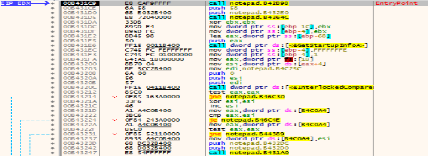Toggle breakpoint dot beside address 00B43214
428x156 pixels.
(53, 97)
